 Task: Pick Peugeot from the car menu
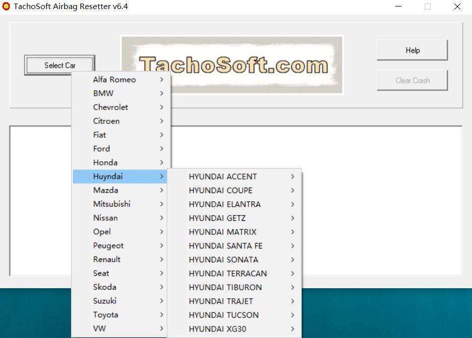(x=120, y=245)
